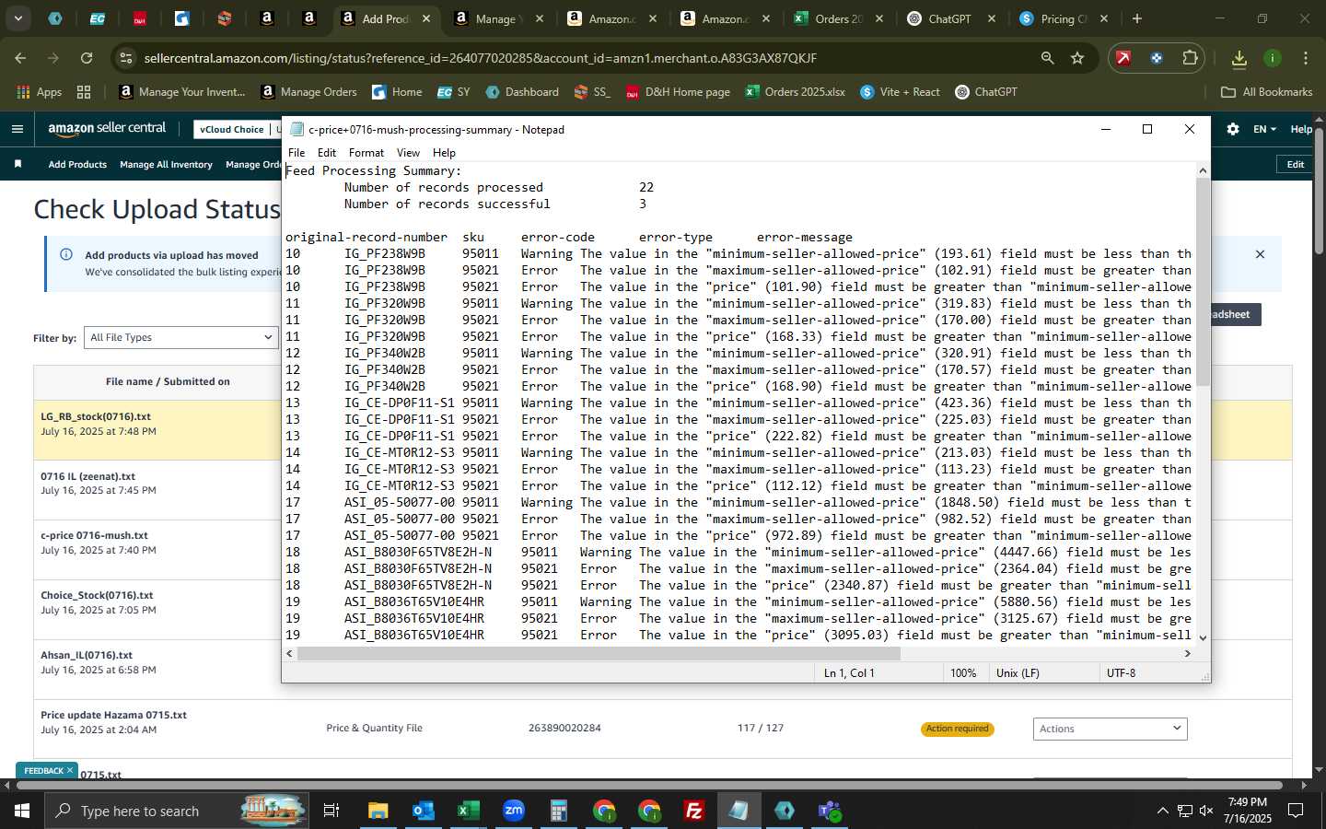Click Notepad horizontal scrollbar right arrow

1188,653
